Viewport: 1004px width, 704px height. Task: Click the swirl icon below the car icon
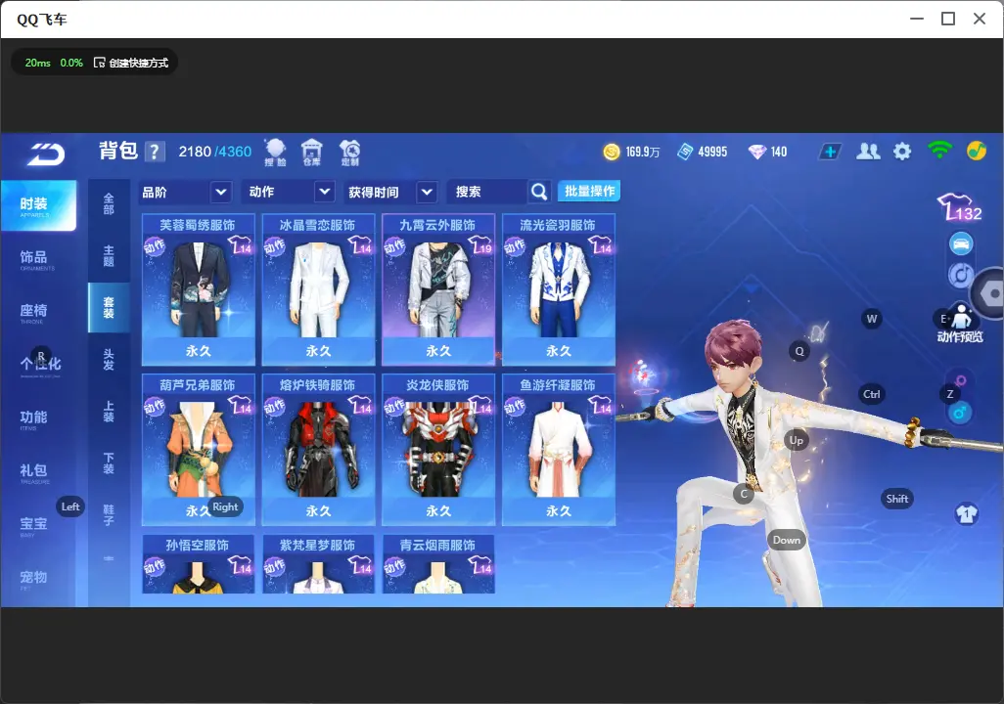(960, 275)
